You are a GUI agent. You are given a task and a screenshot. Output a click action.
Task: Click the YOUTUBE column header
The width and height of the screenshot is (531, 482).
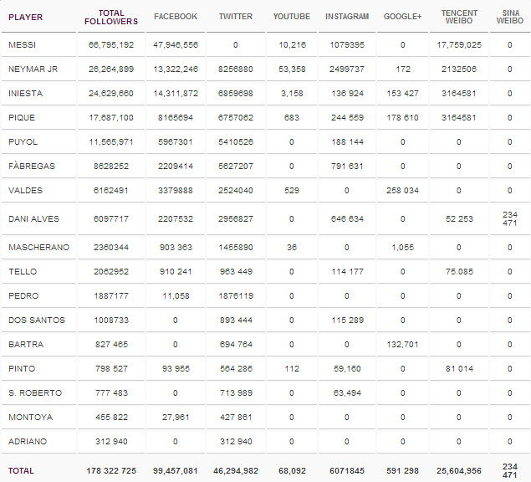291,17
